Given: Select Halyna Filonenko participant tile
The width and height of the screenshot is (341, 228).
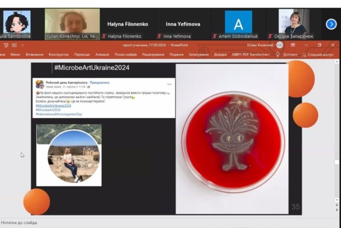Looking at the screenshot, I should [127, 24].
